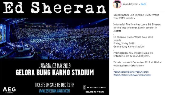Screen dimensions: 170x95
Task: Click the AEG Presents logo on the poster
Action: click(9, 90)
